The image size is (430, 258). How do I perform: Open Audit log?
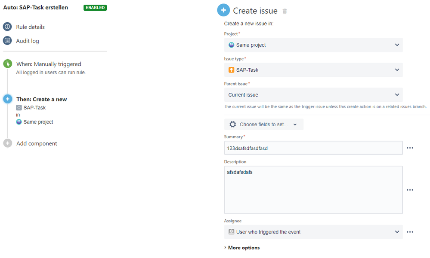pyautogui.click(x=28, y=41)
